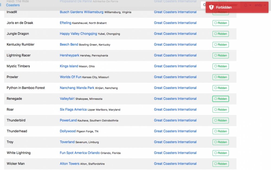This screenshot has width=271, height=170.
Task: Expand the andy user menu
Action: (260, 5)
